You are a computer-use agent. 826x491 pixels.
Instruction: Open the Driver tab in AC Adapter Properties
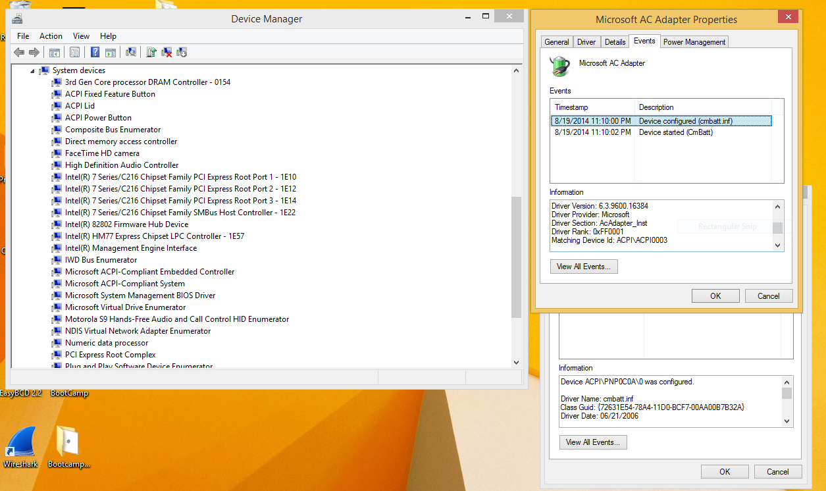point(586,42)
